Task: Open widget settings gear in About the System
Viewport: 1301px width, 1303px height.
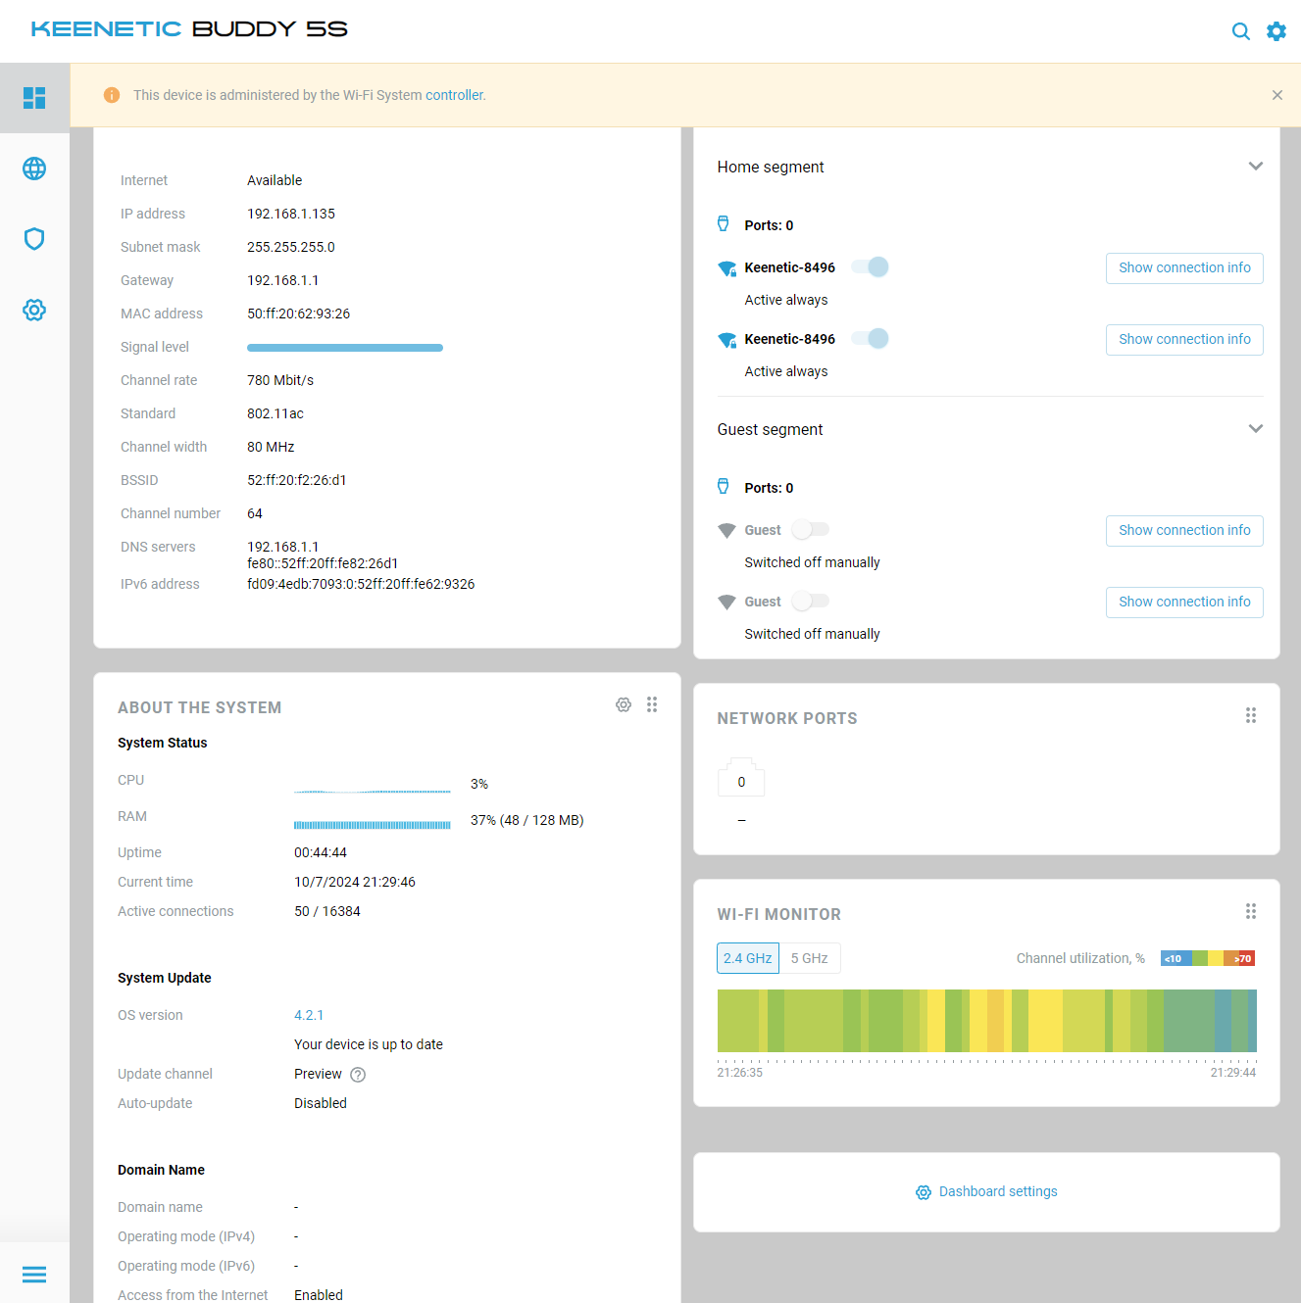Action: (x=624, y=704)
